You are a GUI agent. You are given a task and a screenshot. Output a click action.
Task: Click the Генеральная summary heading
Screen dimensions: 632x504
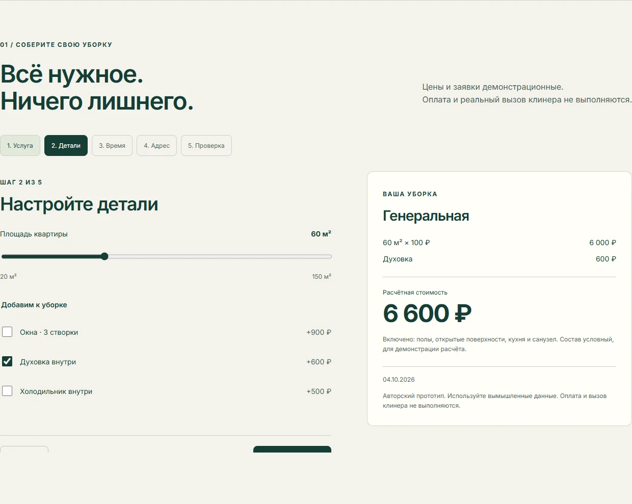tap(426, 216)
